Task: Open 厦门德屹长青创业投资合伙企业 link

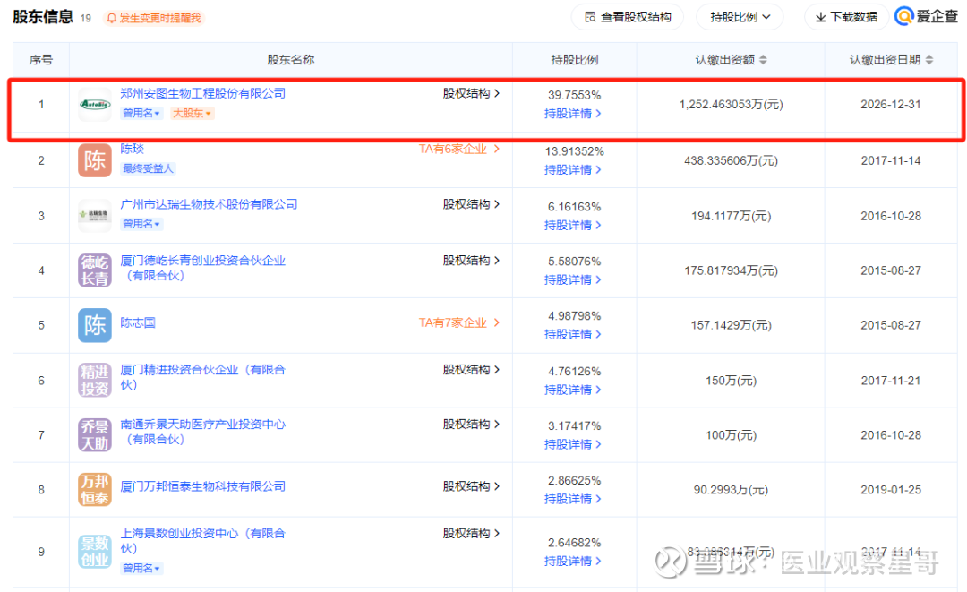Action: (203, 268)
